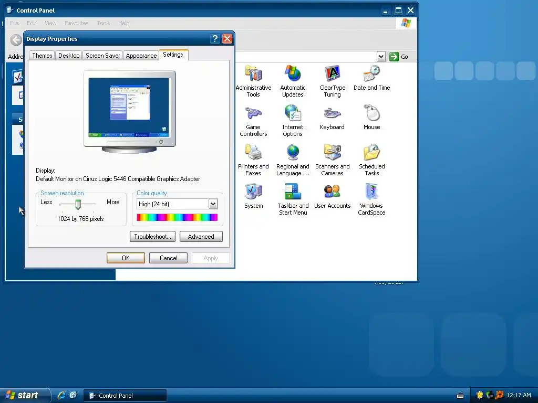Open the File menu in Control Panel
The width and height of the screenshot is (538, 403).
pos(14,23)
